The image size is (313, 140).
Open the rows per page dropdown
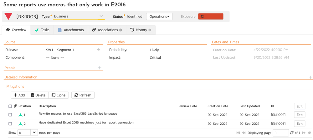tap(28, 132)
